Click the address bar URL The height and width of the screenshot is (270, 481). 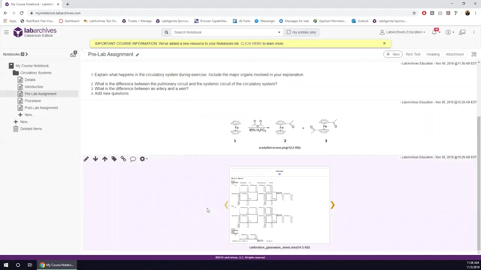pyautogui.click(x=58, y=13)
